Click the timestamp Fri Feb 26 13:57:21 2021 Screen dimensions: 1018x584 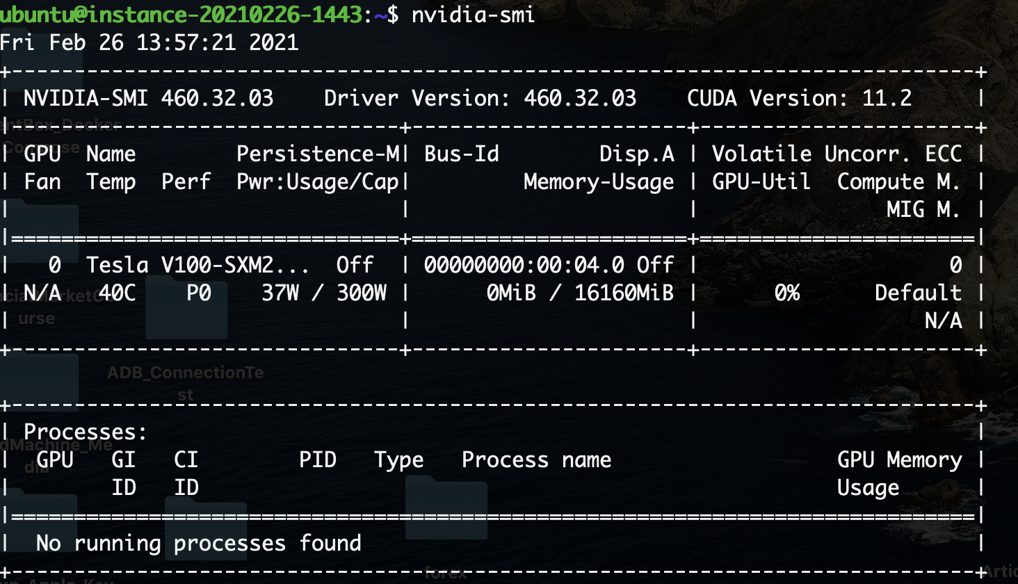[x=149, y=42]
